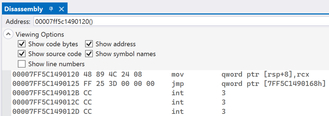Image resolution: width=329 pixels, height=116 pixels.
Task: Enable Show line numbers
Action: [x=22, y=64]
